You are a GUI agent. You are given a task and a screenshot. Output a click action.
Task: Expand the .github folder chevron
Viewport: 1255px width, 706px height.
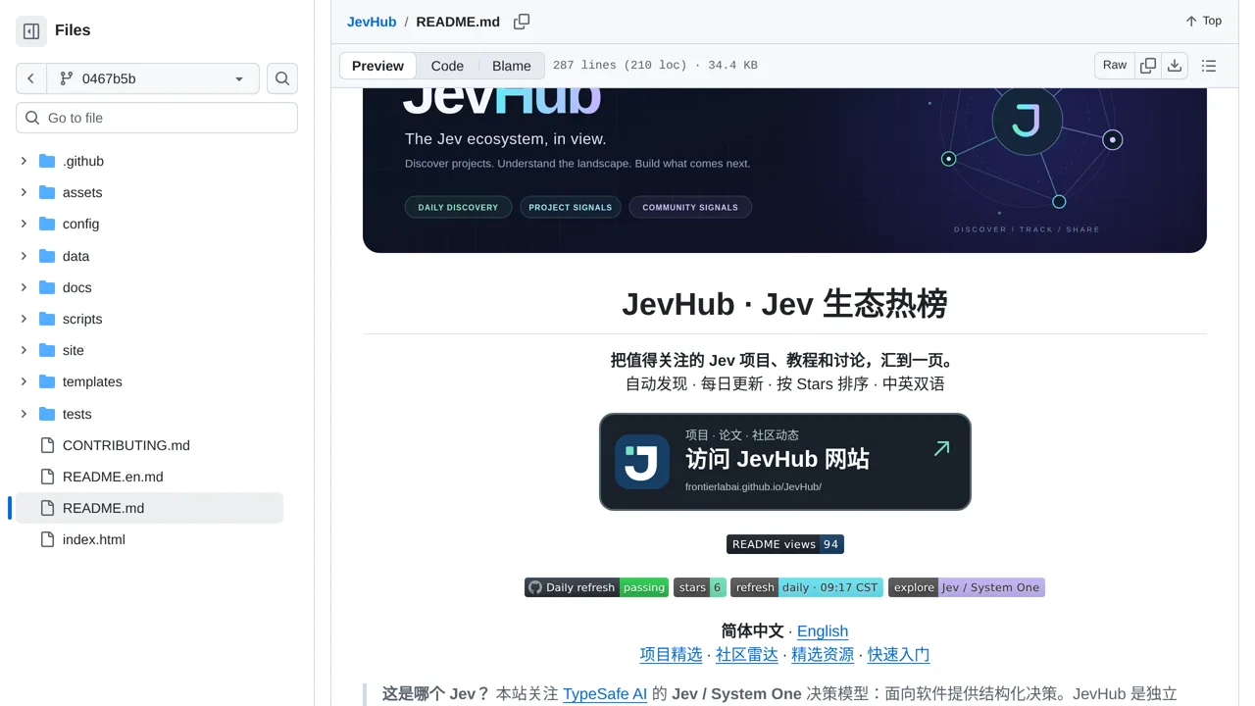click(24, 161)
